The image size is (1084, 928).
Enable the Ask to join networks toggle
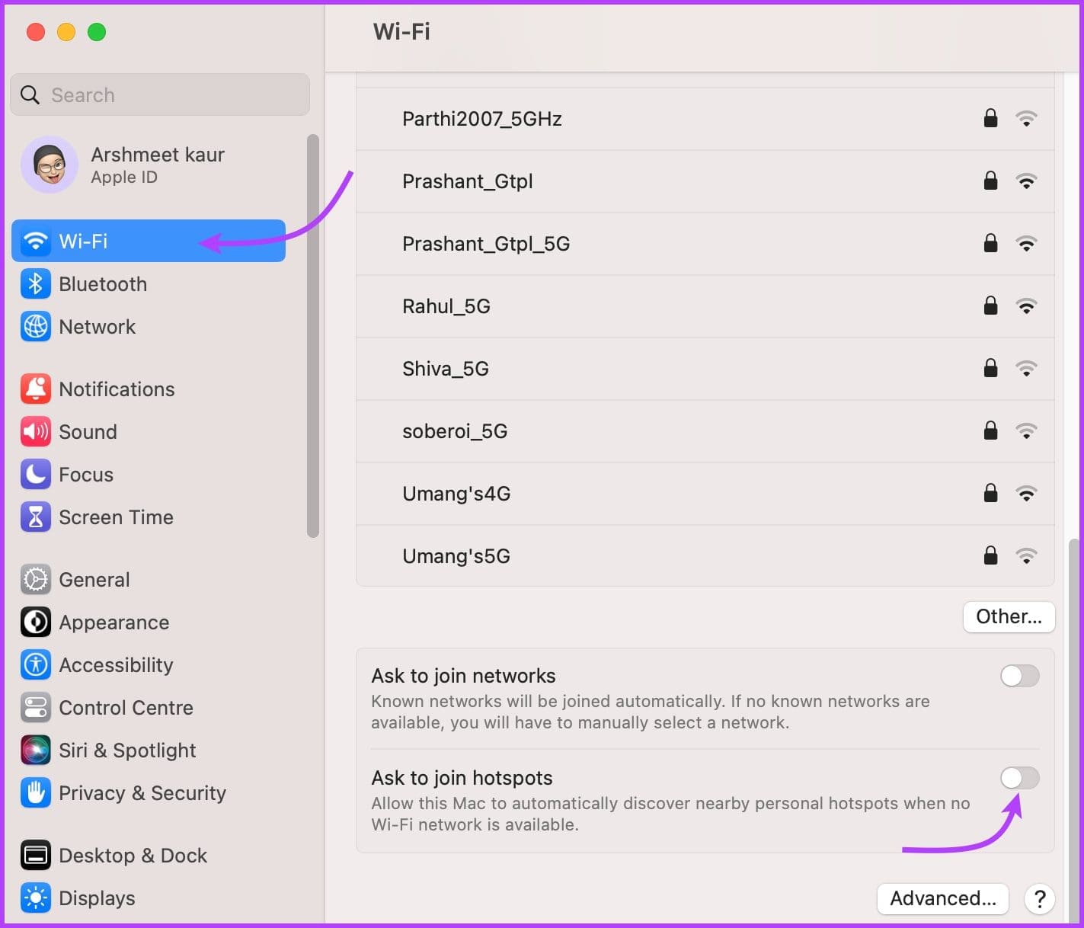coord(1019,676)
